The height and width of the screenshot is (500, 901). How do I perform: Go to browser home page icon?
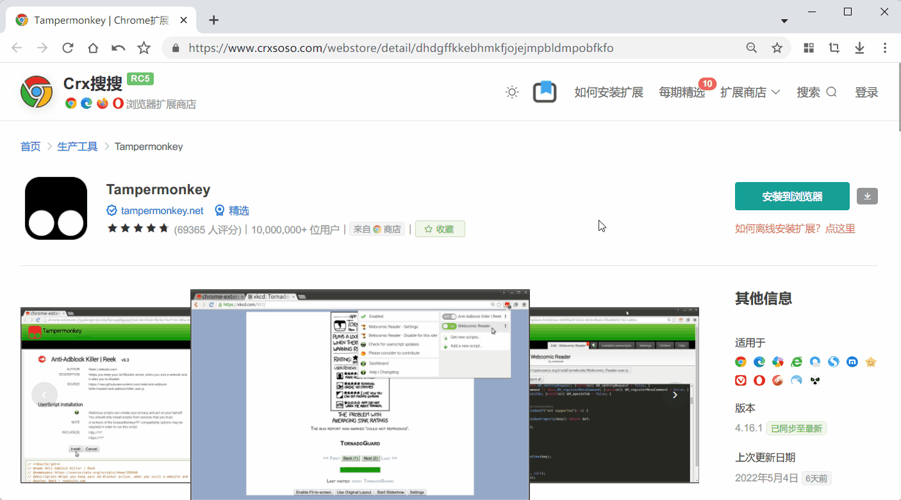[93, 48]
